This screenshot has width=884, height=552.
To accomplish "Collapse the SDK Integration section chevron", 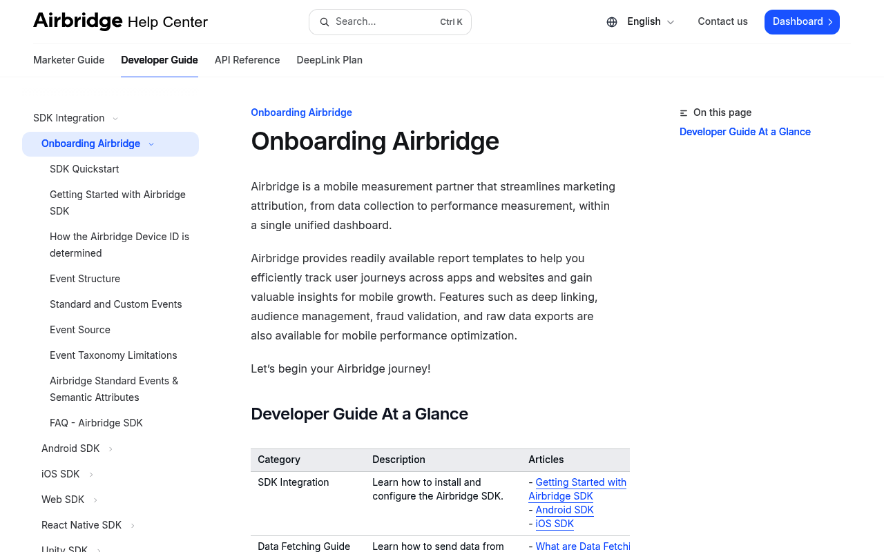I will (x=115, y=119).
